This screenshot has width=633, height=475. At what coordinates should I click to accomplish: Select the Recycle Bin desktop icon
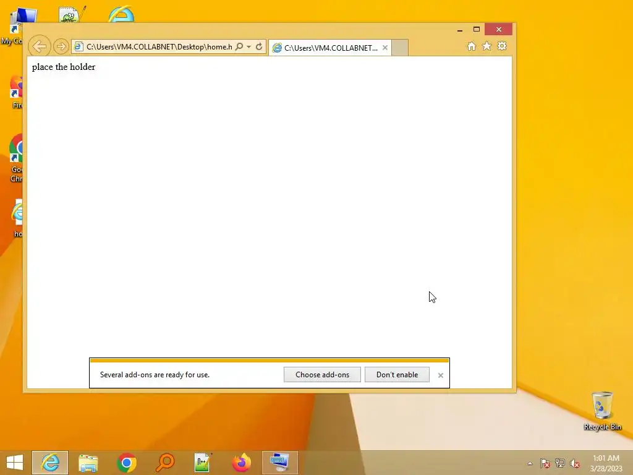tap(602, 411)
